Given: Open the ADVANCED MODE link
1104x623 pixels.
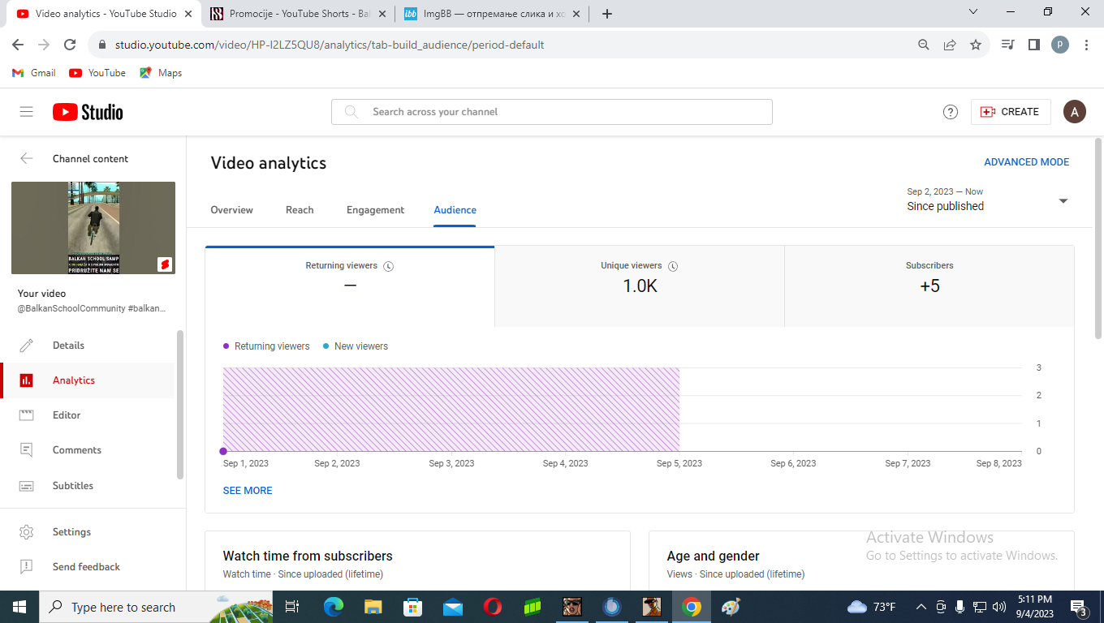Looking at the screenshot, I should coord(1027,162).
